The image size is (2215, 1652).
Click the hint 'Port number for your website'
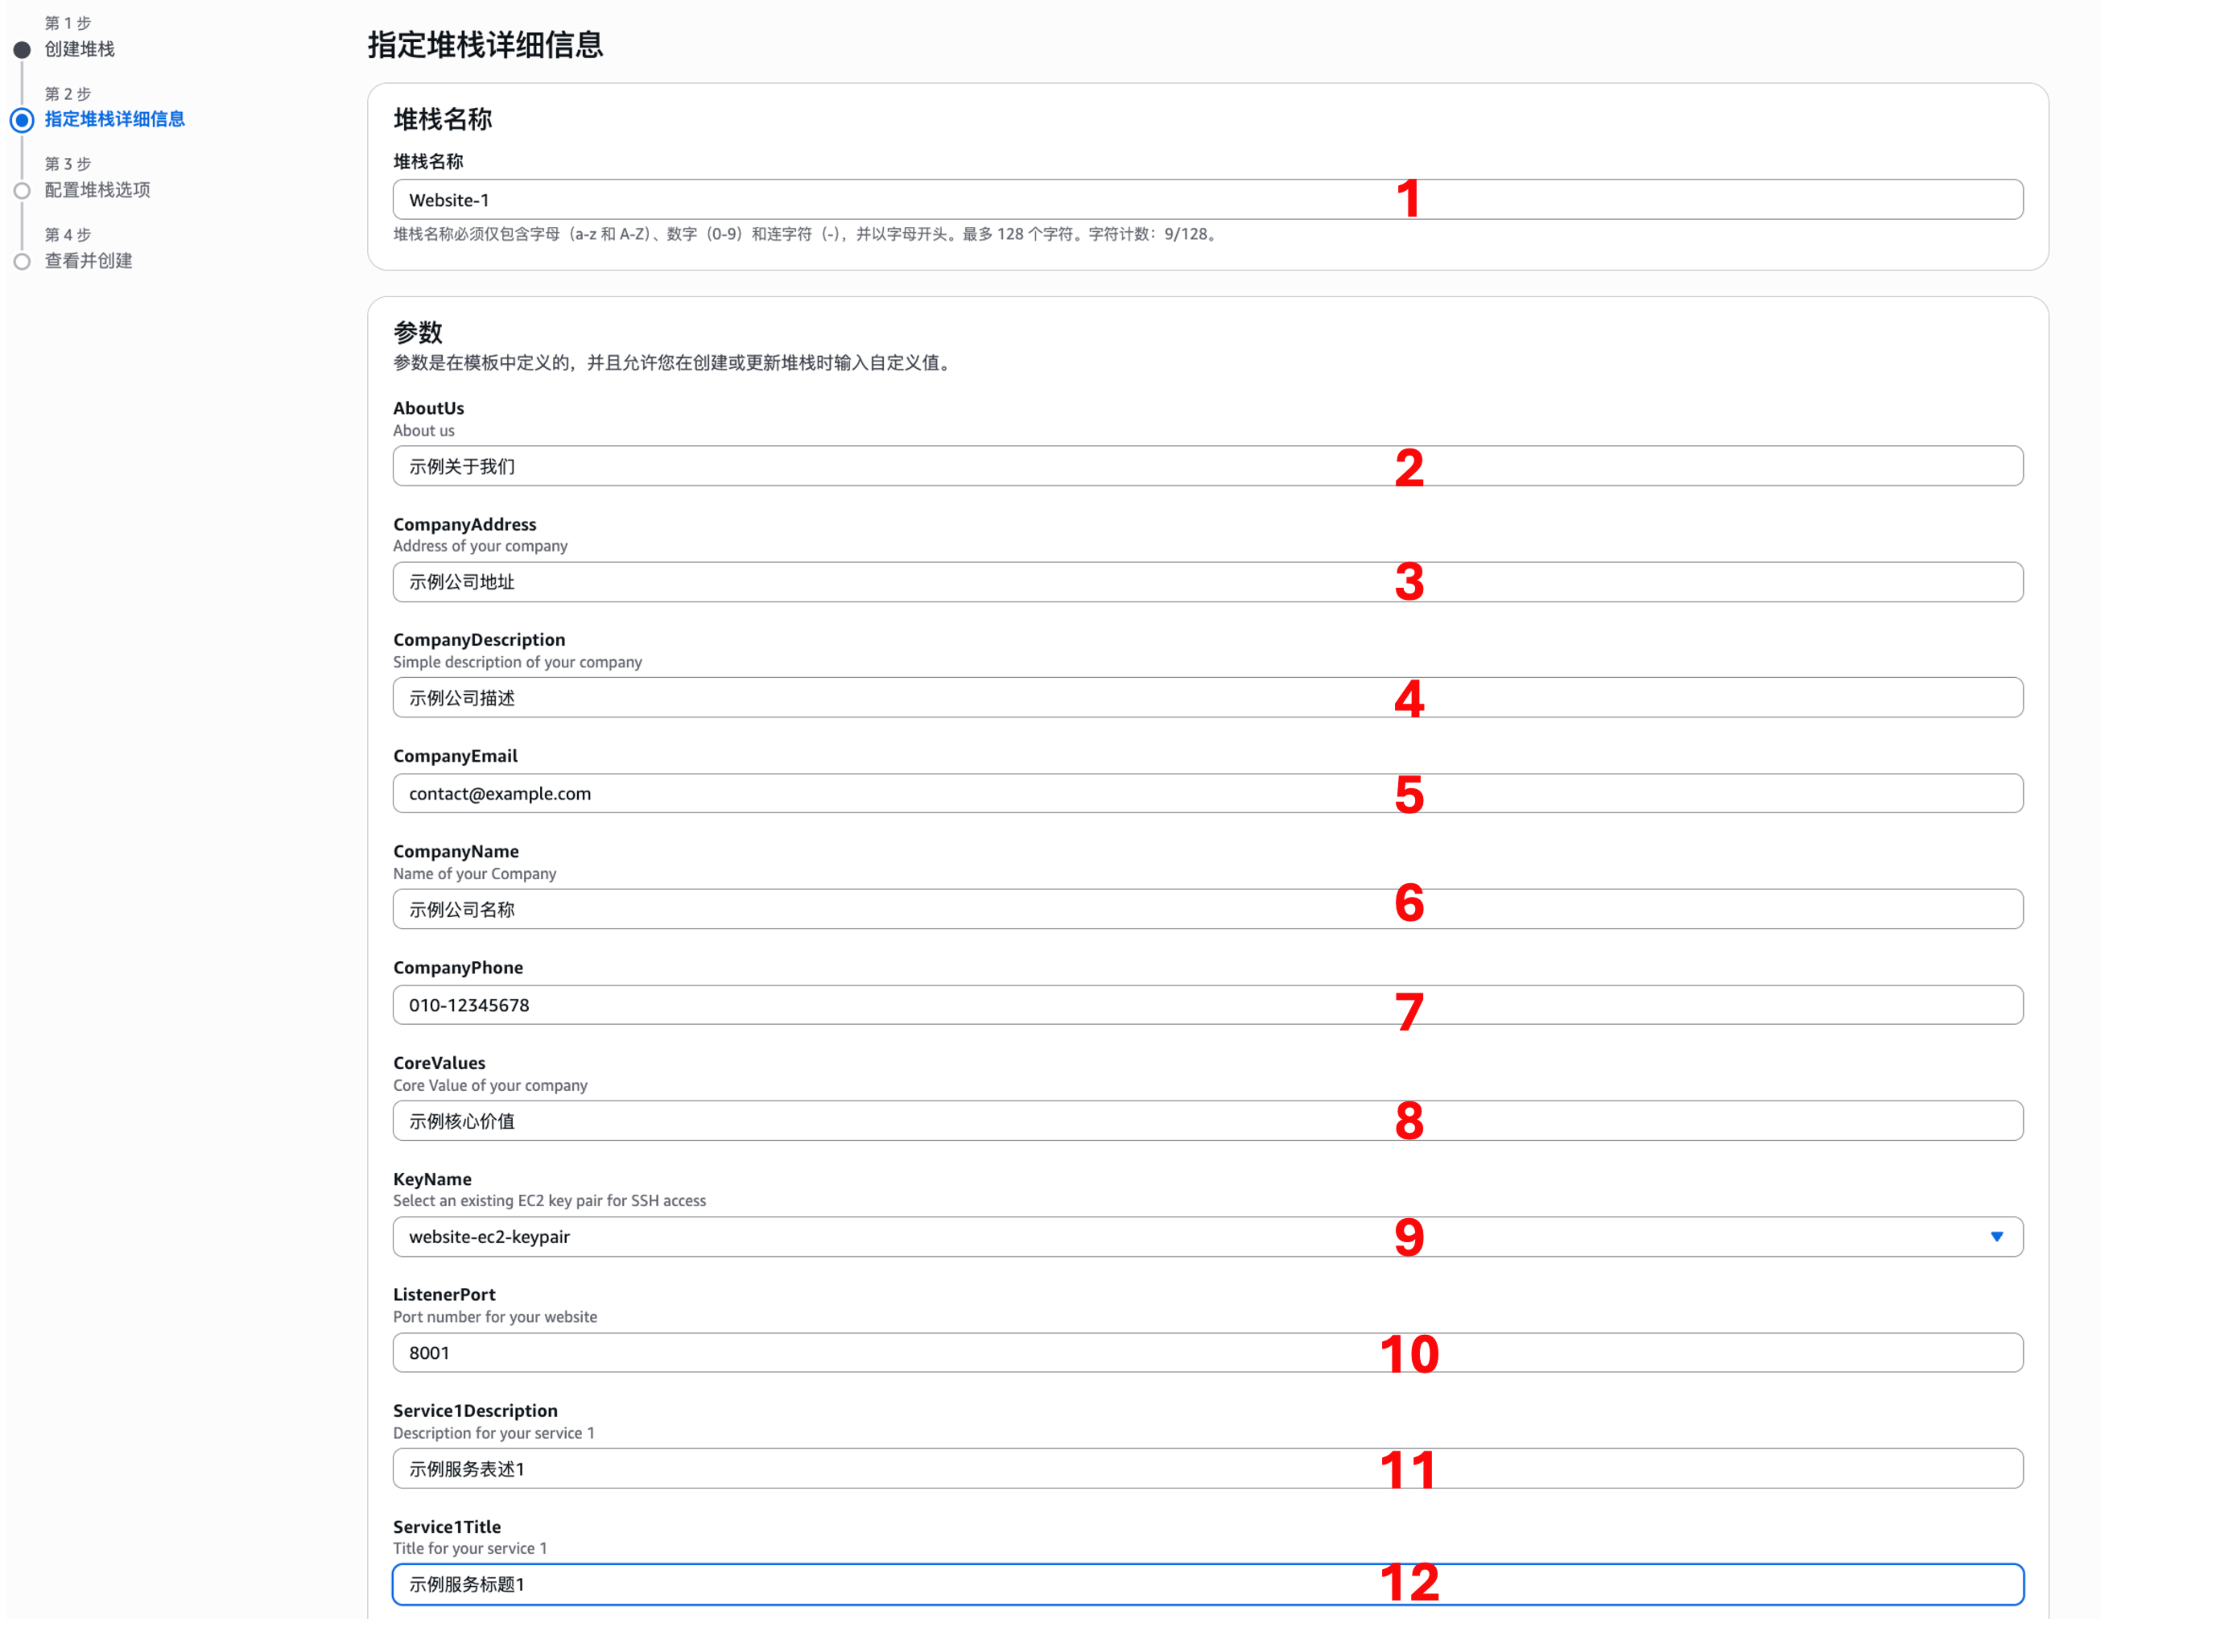click(x=495, y=1317)
